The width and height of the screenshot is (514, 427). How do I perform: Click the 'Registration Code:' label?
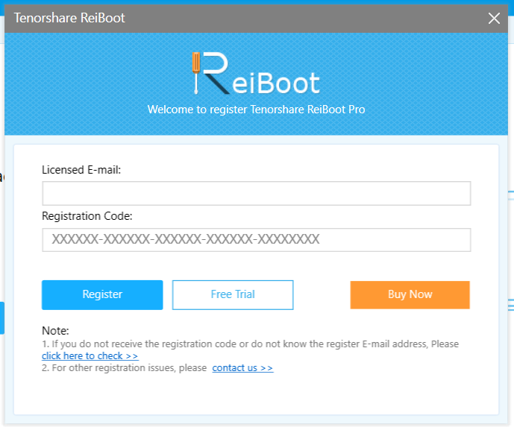pos(87,216)
